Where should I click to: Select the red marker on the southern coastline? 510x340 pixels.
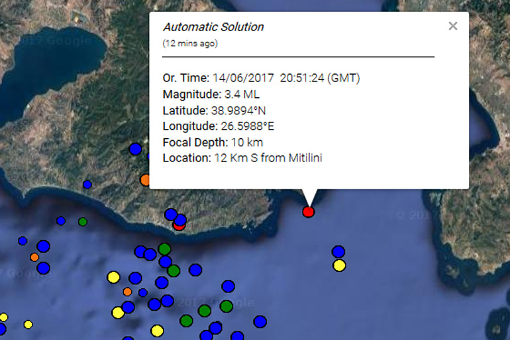179,225
